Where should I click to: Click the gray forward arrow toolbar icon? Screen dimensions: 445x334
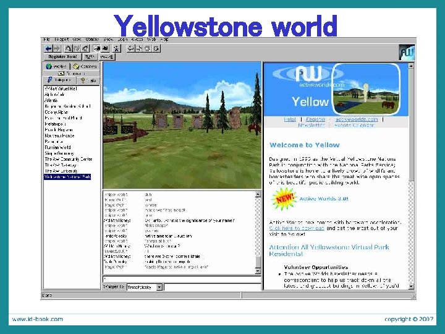[57, 49]
